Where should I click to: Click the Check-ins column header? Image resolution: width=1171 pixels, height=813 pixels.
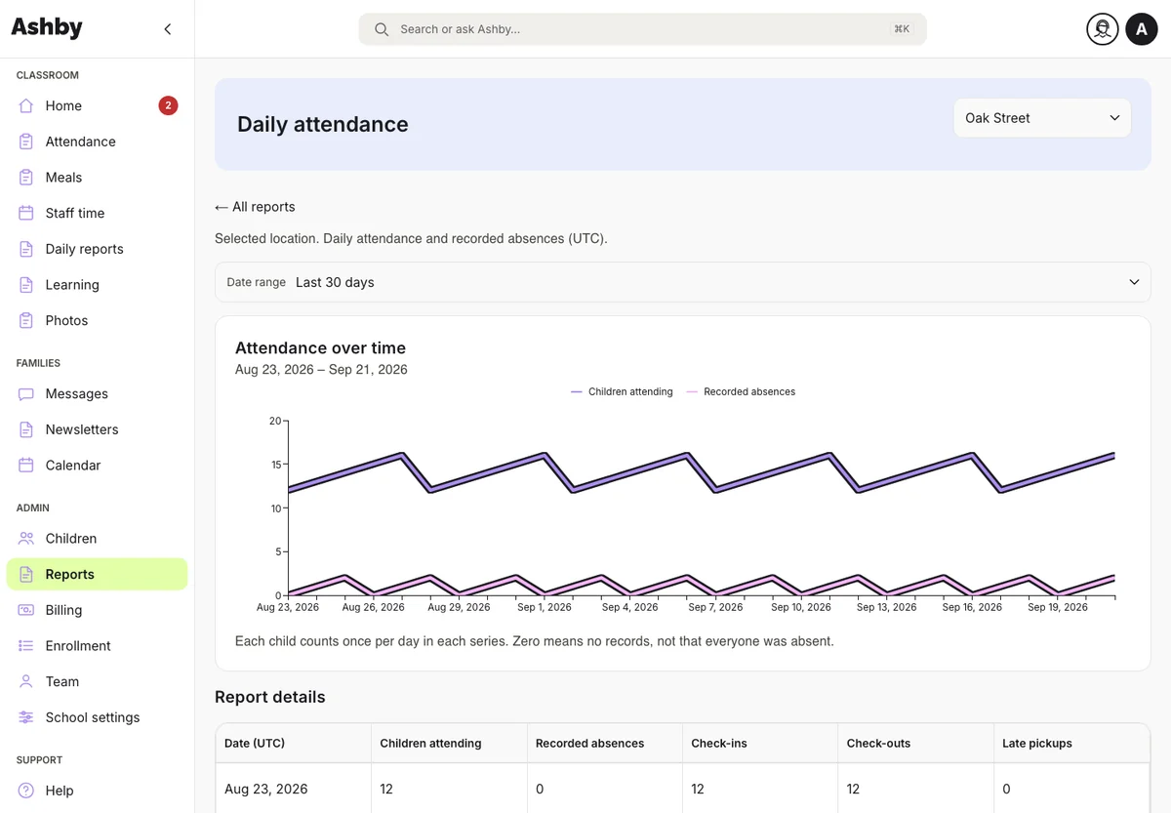(760, 744)
